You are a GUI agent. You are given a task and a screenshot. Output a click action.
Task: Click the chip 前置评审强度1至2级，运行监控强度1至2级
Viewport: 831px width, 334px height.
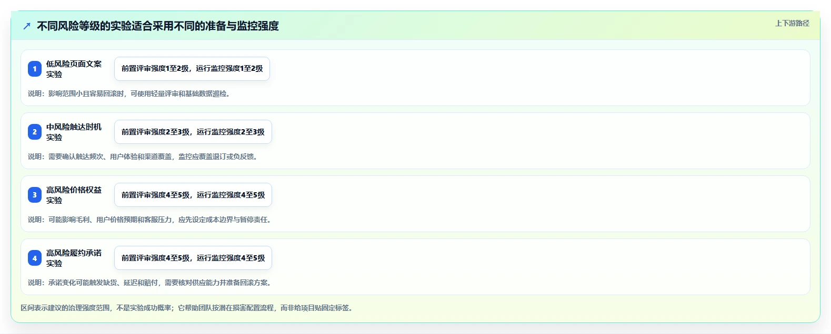point(192,69)
